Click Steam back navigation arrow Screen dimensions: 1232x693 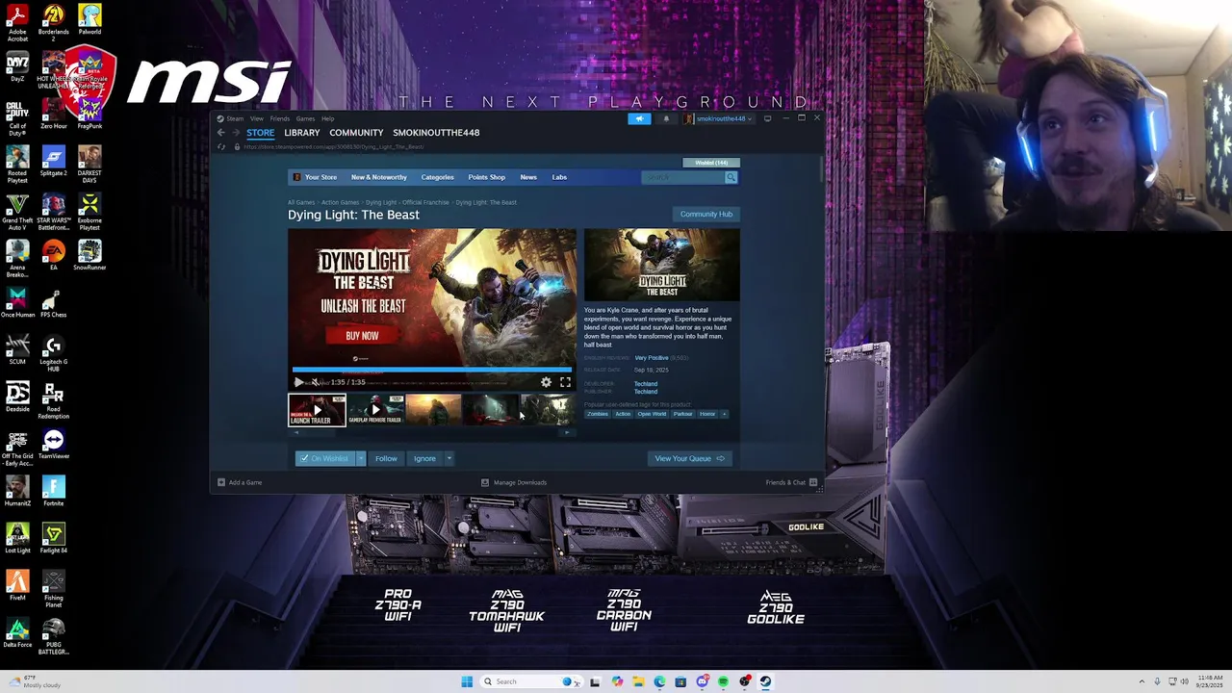pos(220,133)
